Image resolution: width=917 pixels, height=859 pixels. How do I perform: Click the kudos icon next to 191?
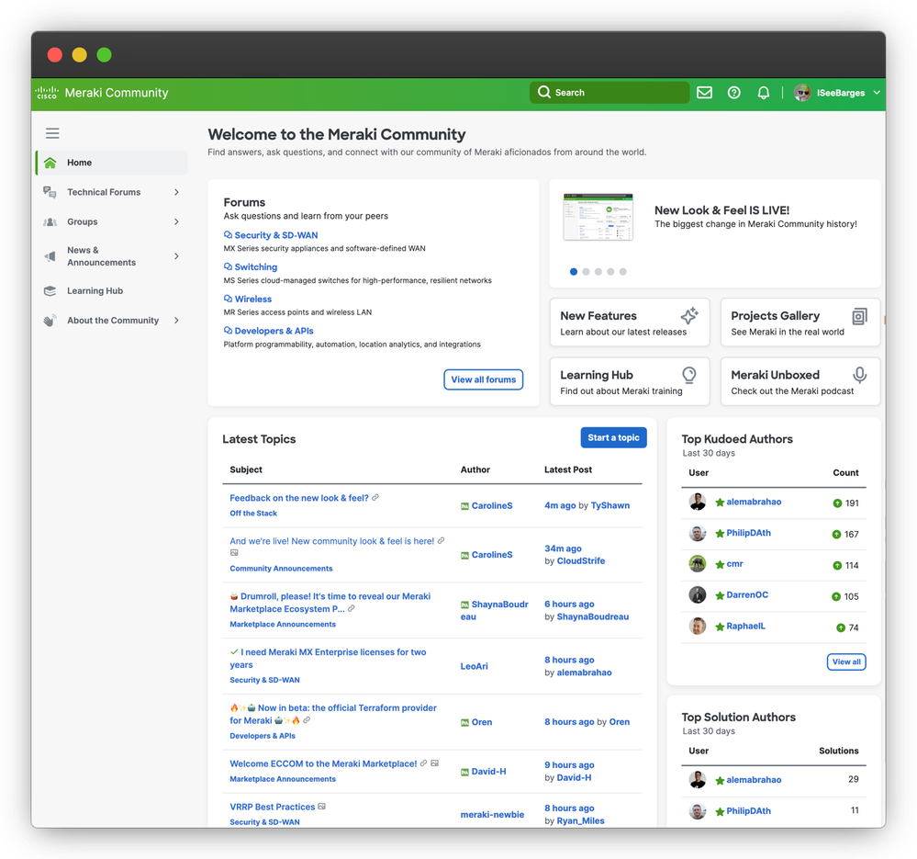click(x=837, y=503)
